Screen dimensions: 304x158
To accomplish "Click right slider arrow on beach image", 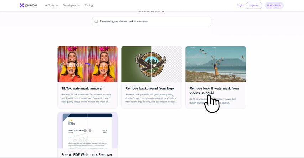I will pos(218,64).
